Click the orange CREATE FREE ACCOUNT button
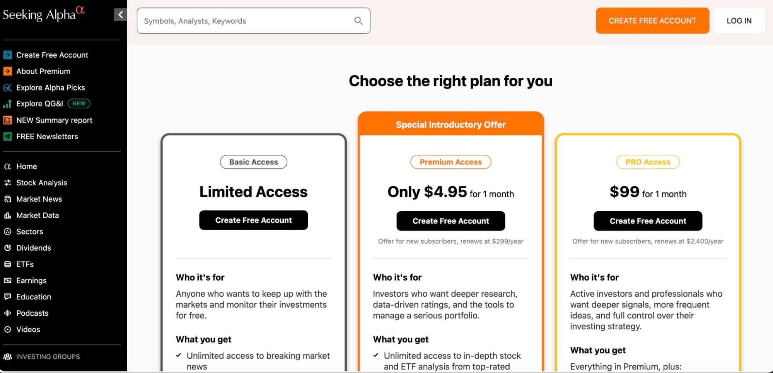 click(x=652, y=21)
